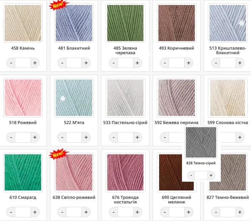Select the 610 Смарагд green swatch
This screenshot has height=221, width=251.
pos(23,172)
